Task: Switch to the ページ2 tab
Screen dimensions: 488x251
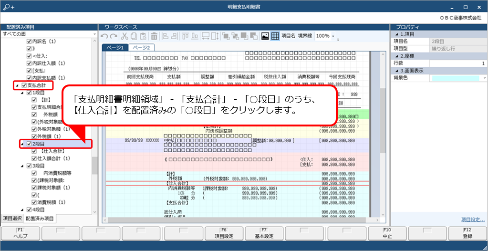Action: pyautogui.click(x=142, y=48)
